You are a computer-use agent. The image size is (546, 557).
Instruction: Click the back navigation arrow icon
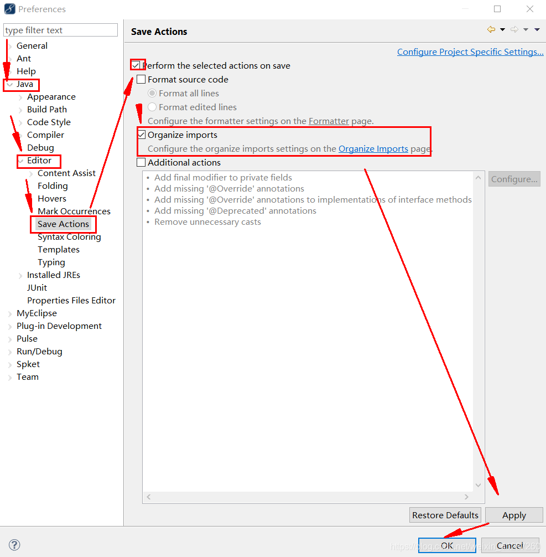491,29
